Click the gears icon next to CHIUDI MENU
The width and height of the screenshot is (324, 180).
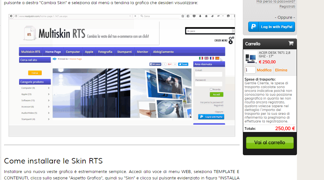click(231, 40)
